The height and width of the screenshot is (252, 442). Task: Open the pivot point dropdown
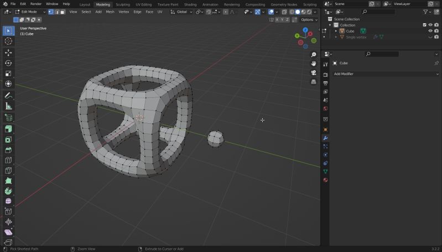(200, 12)
